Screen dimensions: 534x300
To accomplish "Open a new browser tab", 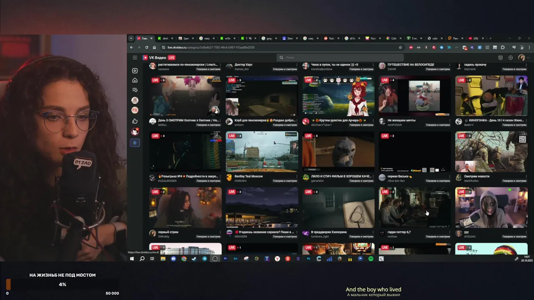I will tap(490, 38).
